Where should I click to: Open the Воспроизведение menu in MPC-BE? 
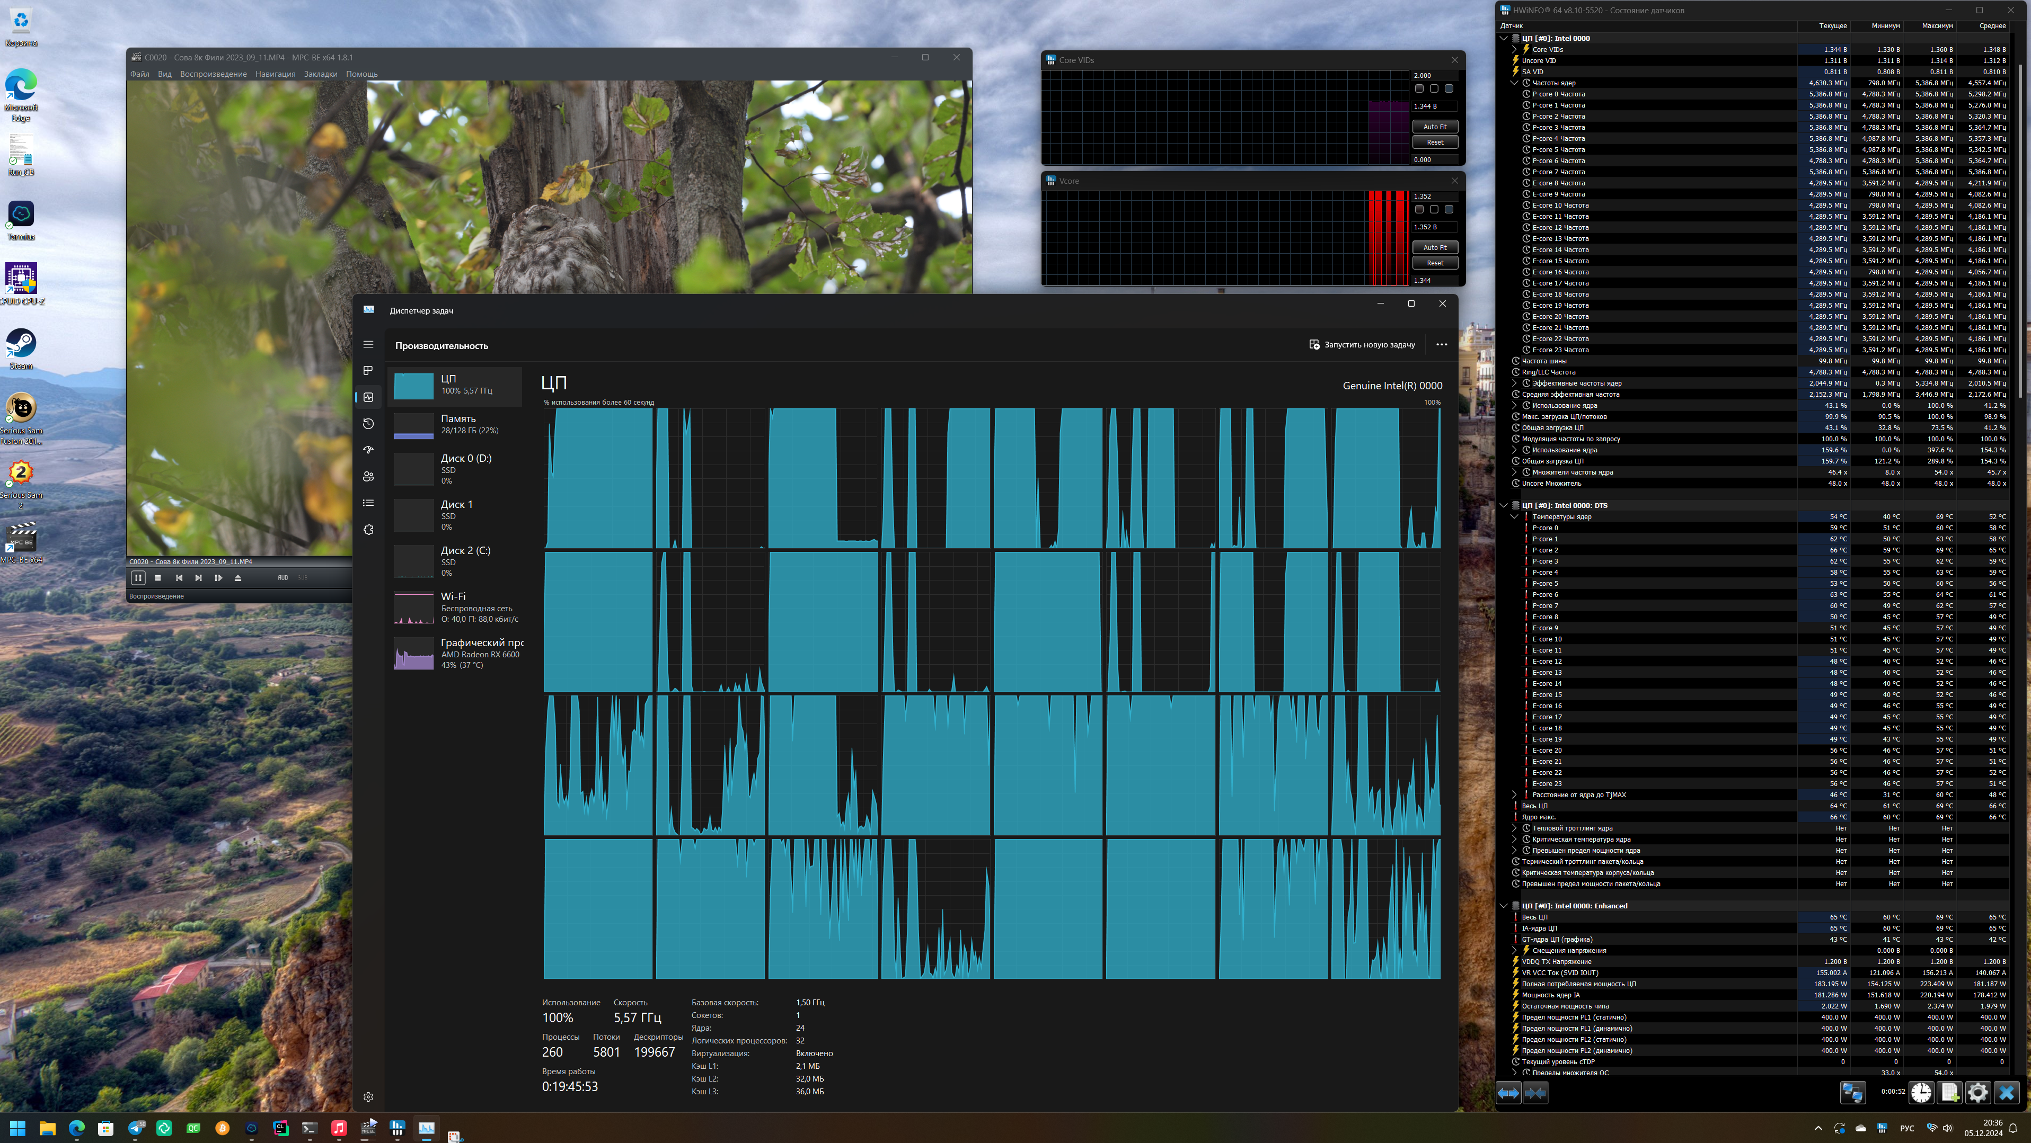(213, 74)
